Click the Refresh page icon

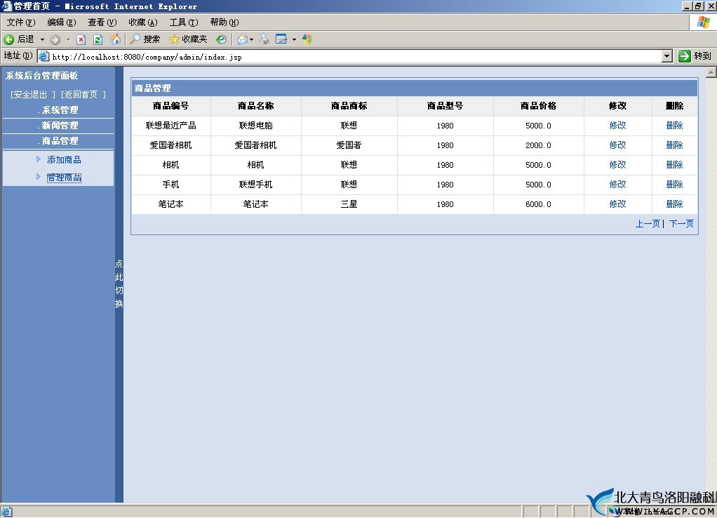[98, 39]
